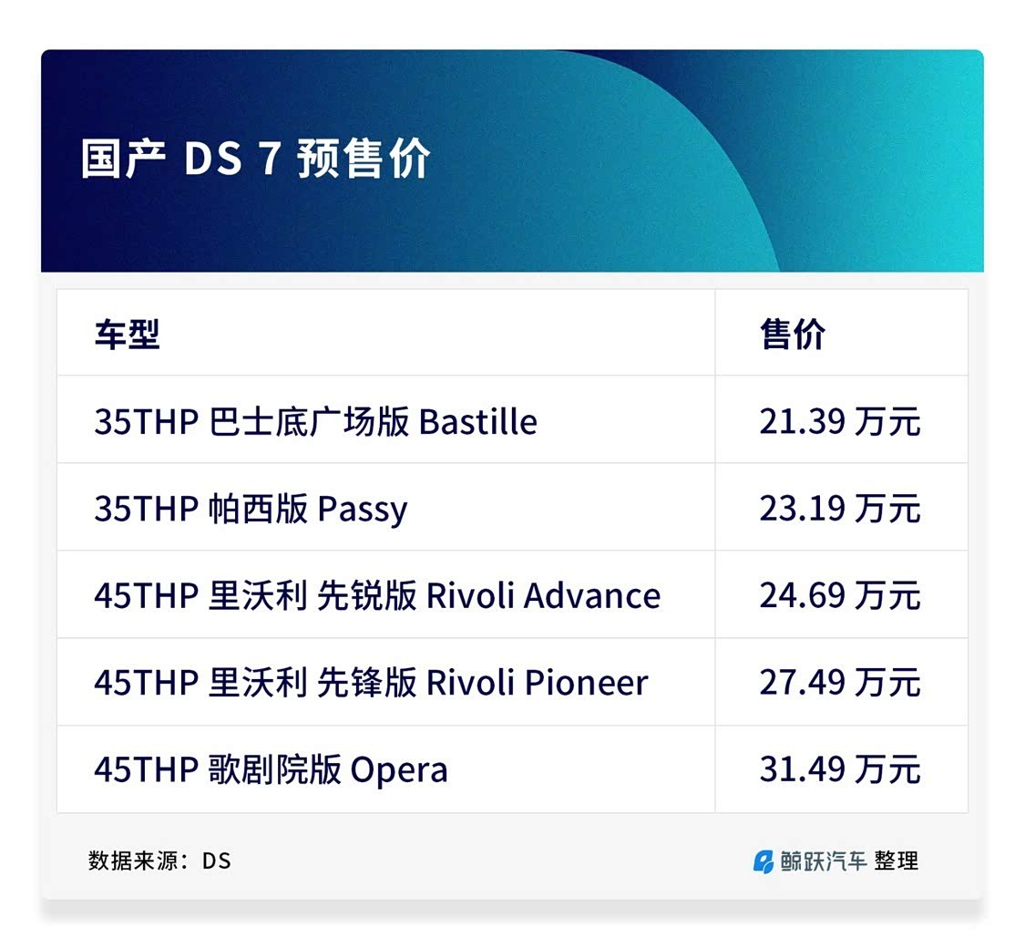Select the 23.19 万元 price cell
The image size is (1025, 949).
click(839, 509)
